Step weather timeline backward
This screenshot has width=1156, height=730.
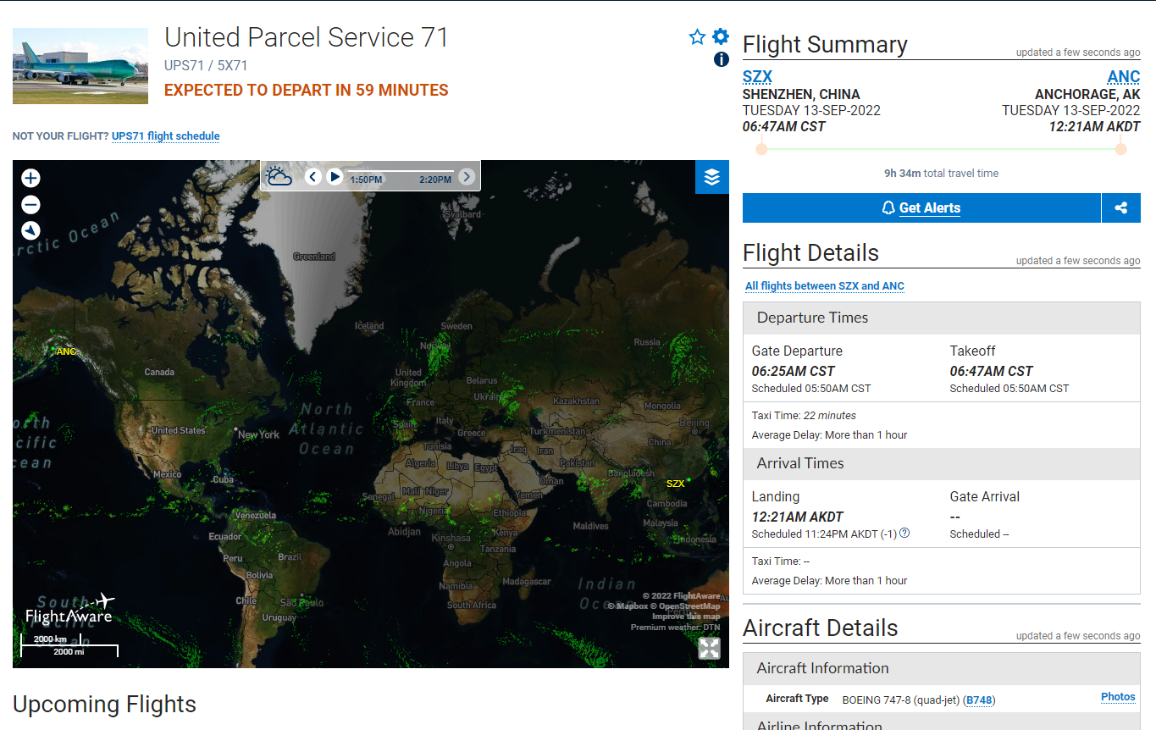(313, 176)
